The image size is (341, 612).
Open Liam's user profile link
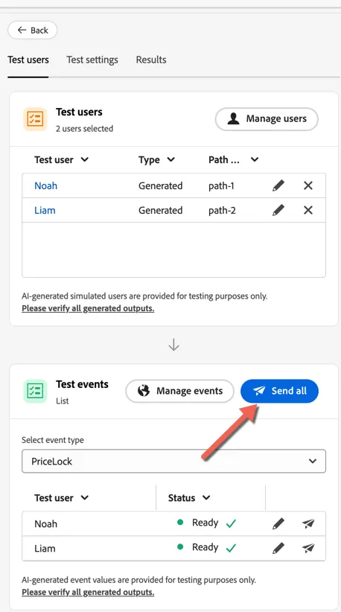[45, 211]
